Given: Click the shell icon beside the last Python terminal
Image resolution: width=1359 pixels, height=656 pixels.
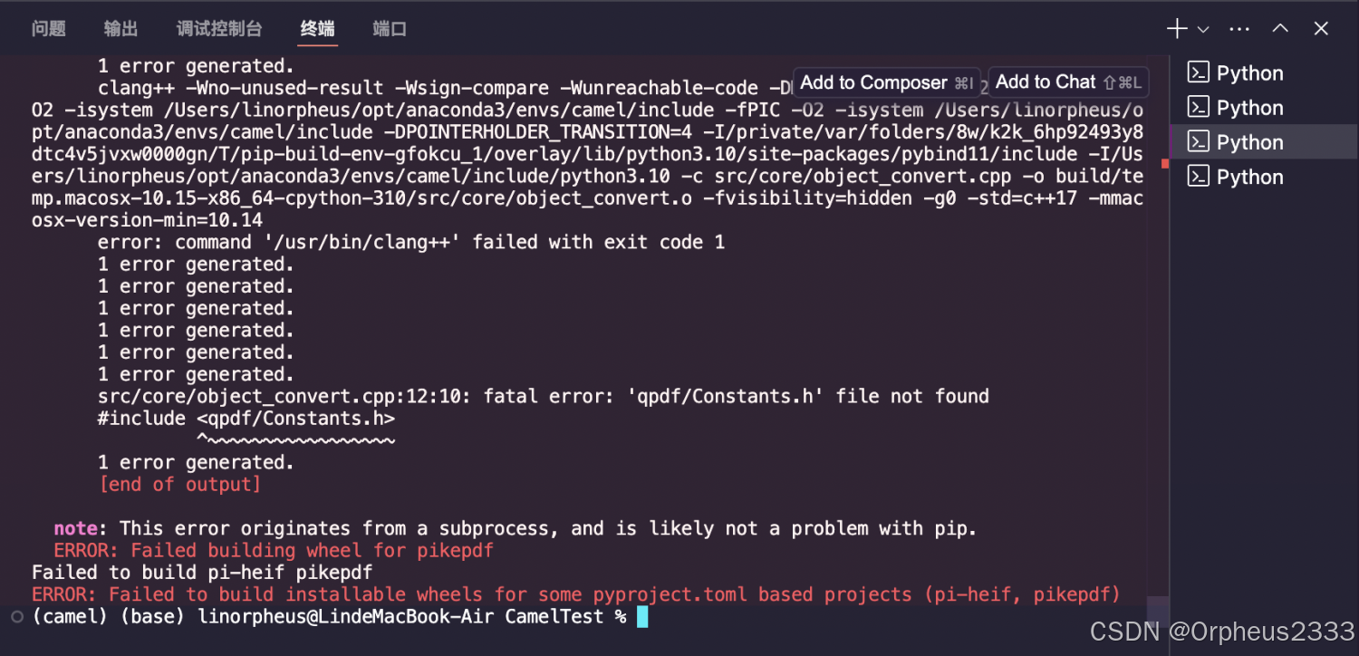Looking at the screenshot, I should pos(1198,177).
